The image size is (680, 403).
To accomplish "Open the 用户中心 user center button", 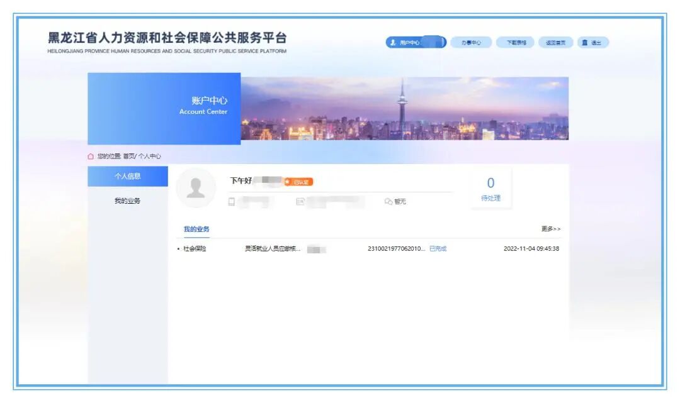I will (416, 42).
